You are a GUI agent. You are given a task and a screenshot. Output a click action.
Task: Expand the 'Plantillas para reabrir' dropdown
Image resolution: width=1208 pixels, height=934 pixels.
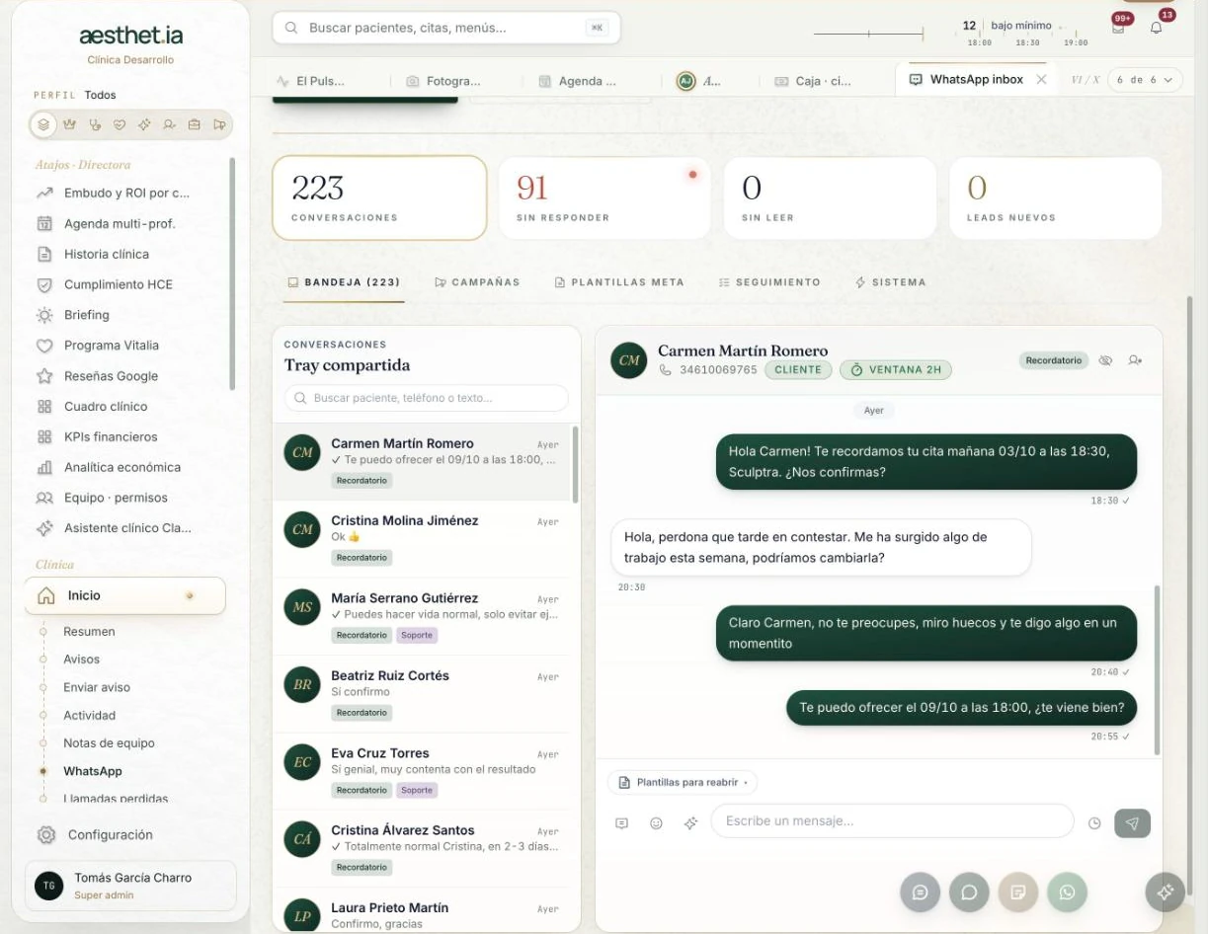[683, 782]
